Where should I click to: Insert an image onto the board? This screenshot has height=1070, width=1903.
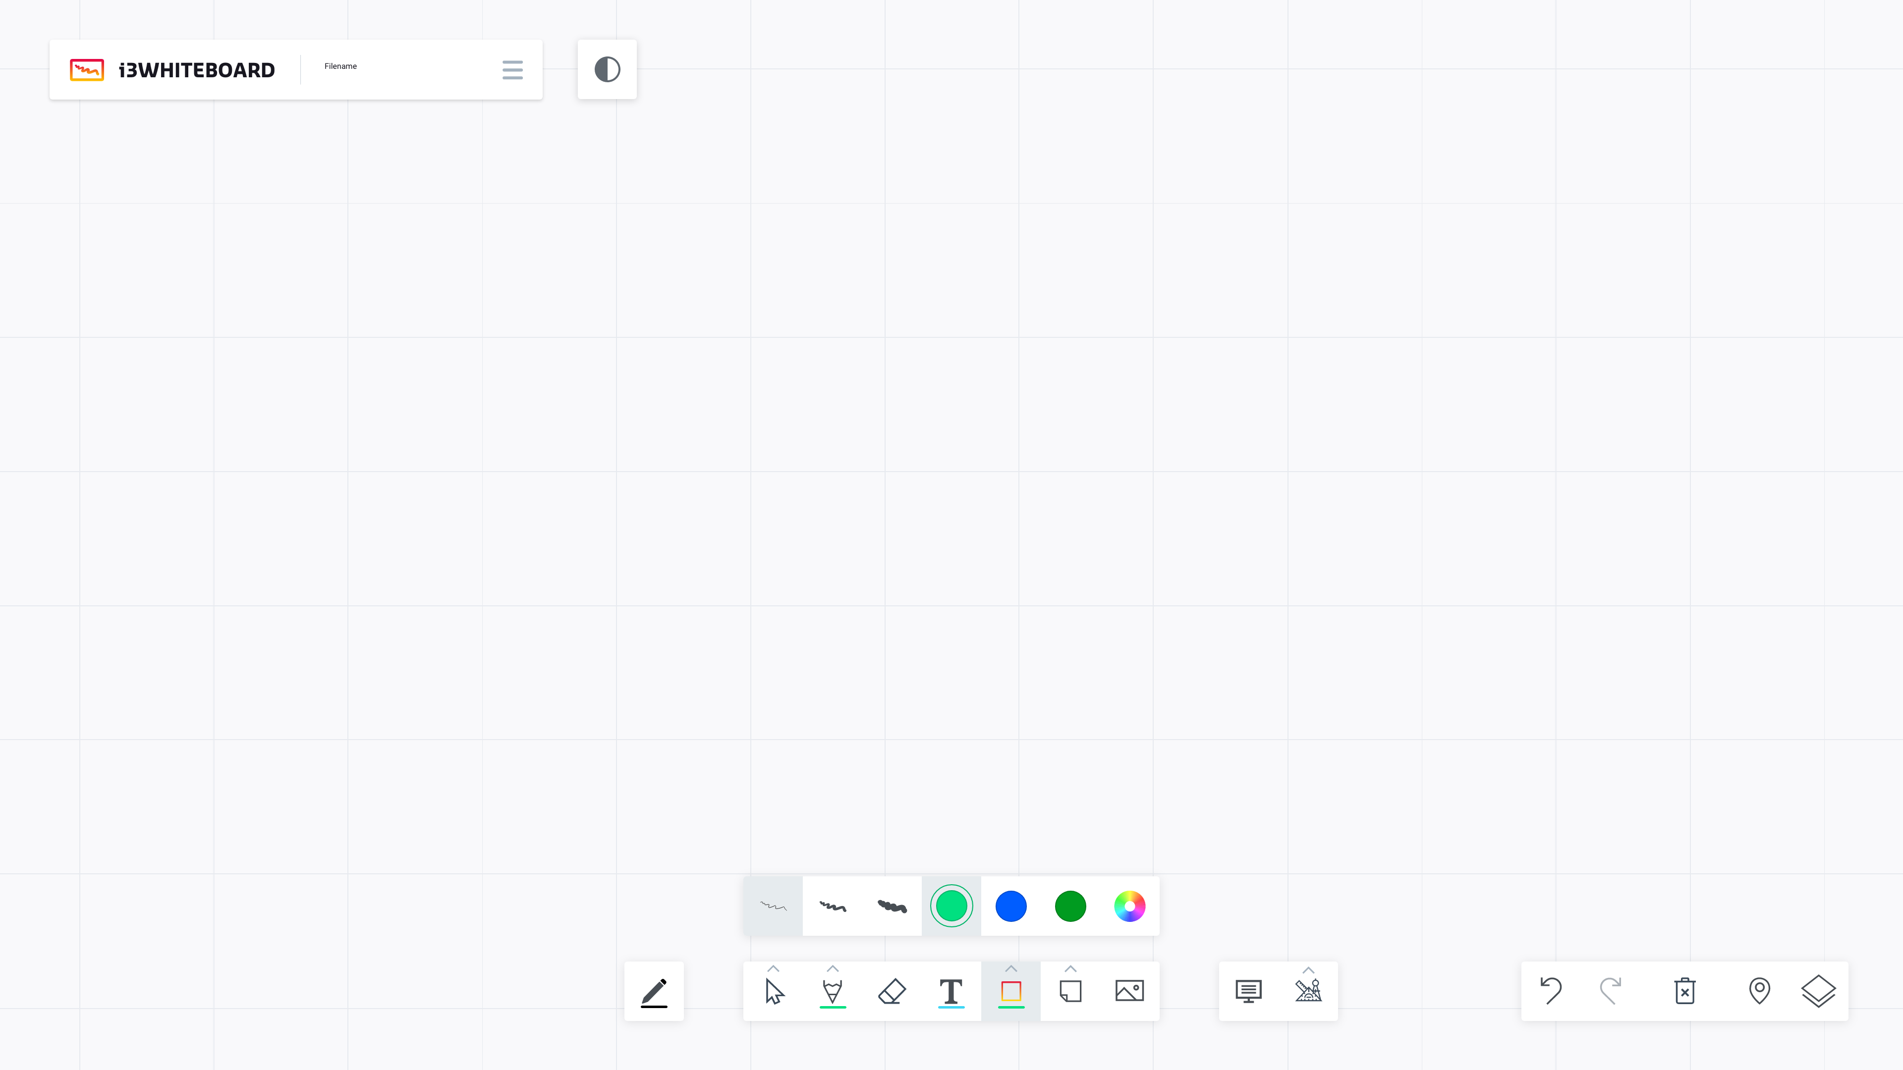1129,991
